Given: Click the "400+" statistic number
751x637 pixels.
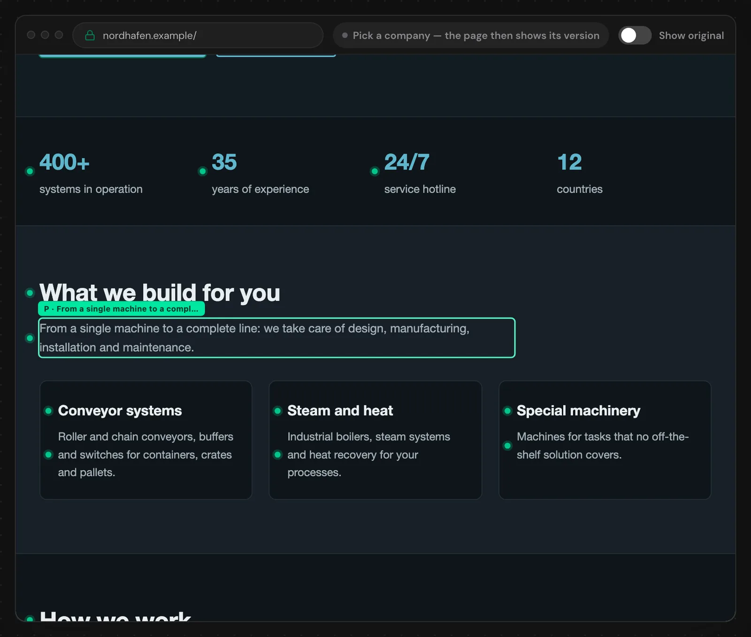Looking at the screenshot, I should (x=64, y=162).
